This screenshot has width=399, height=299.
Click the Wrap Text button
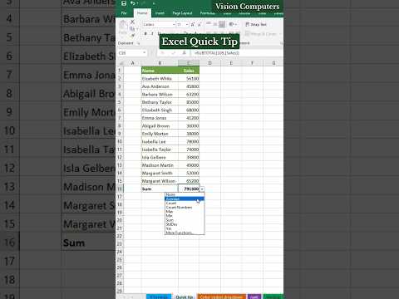pyautogui.click(x=256, y=24)
